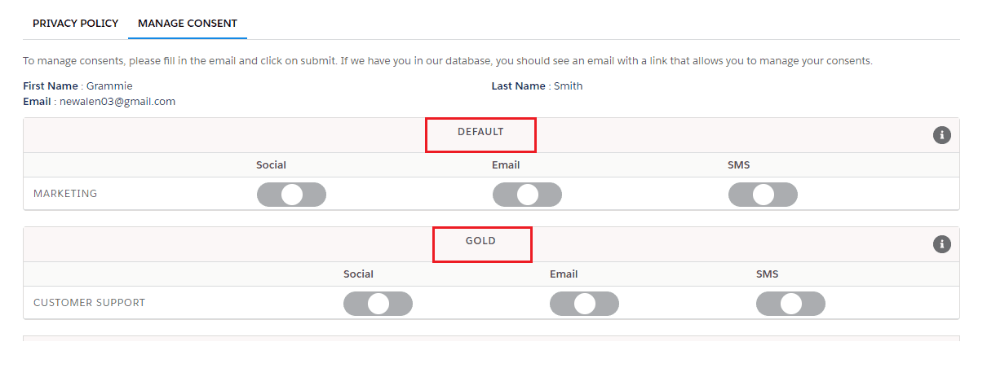Viewport: 987px width, 368px height.
Task: Toggle Customer Support Social consent
Action: tap(378, 304)
